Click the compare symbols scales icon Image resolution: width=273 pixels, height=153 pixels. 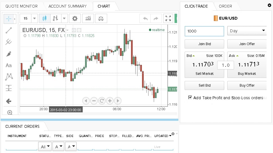click(x=101, y=18)
